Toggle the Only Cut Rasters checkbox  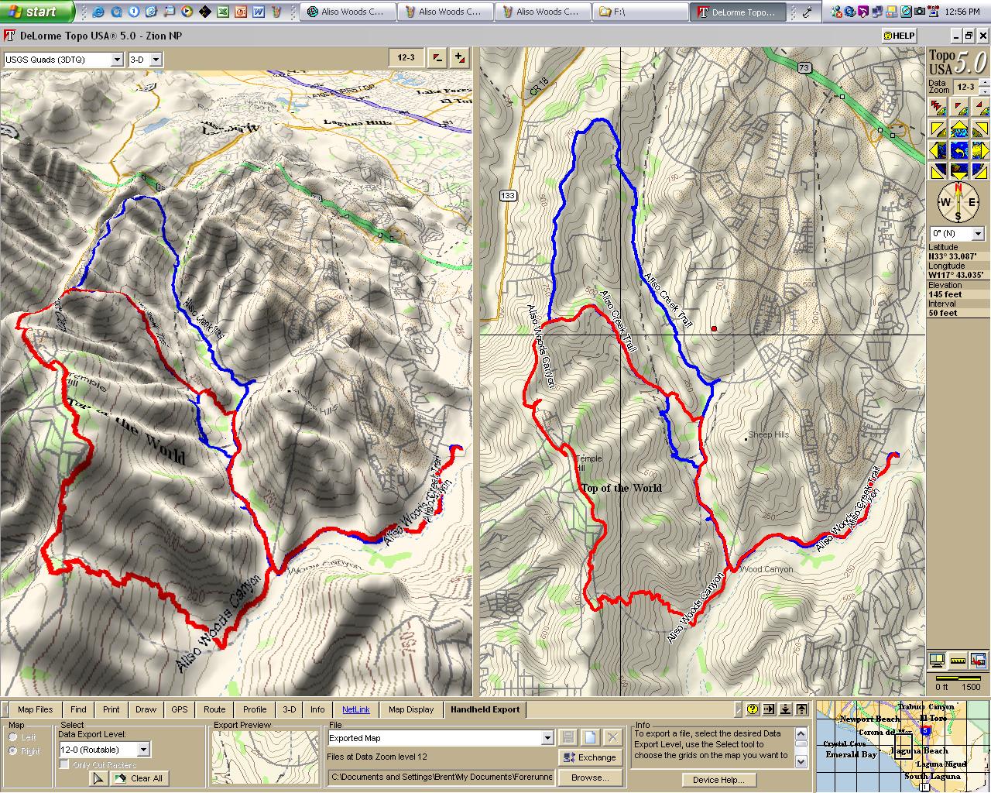pos(64,765)
